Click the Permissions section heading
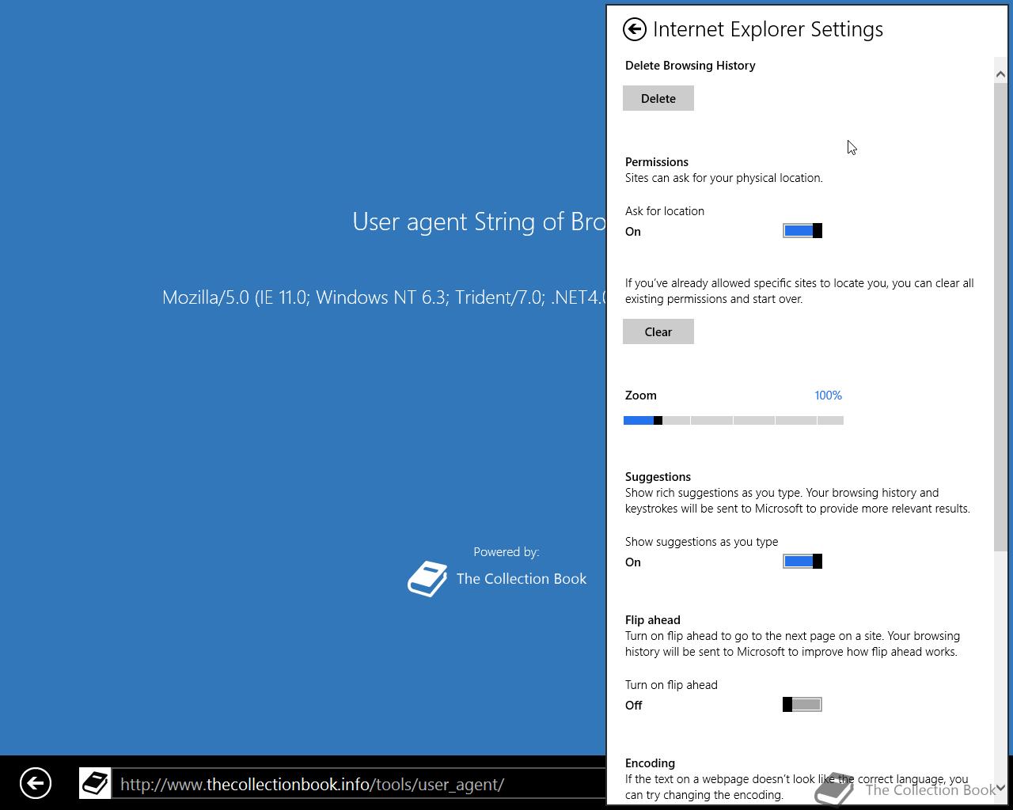 click(657, 161)
